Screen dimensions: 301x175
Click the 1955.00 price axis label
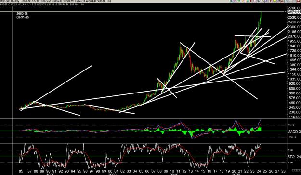point(294,41)
